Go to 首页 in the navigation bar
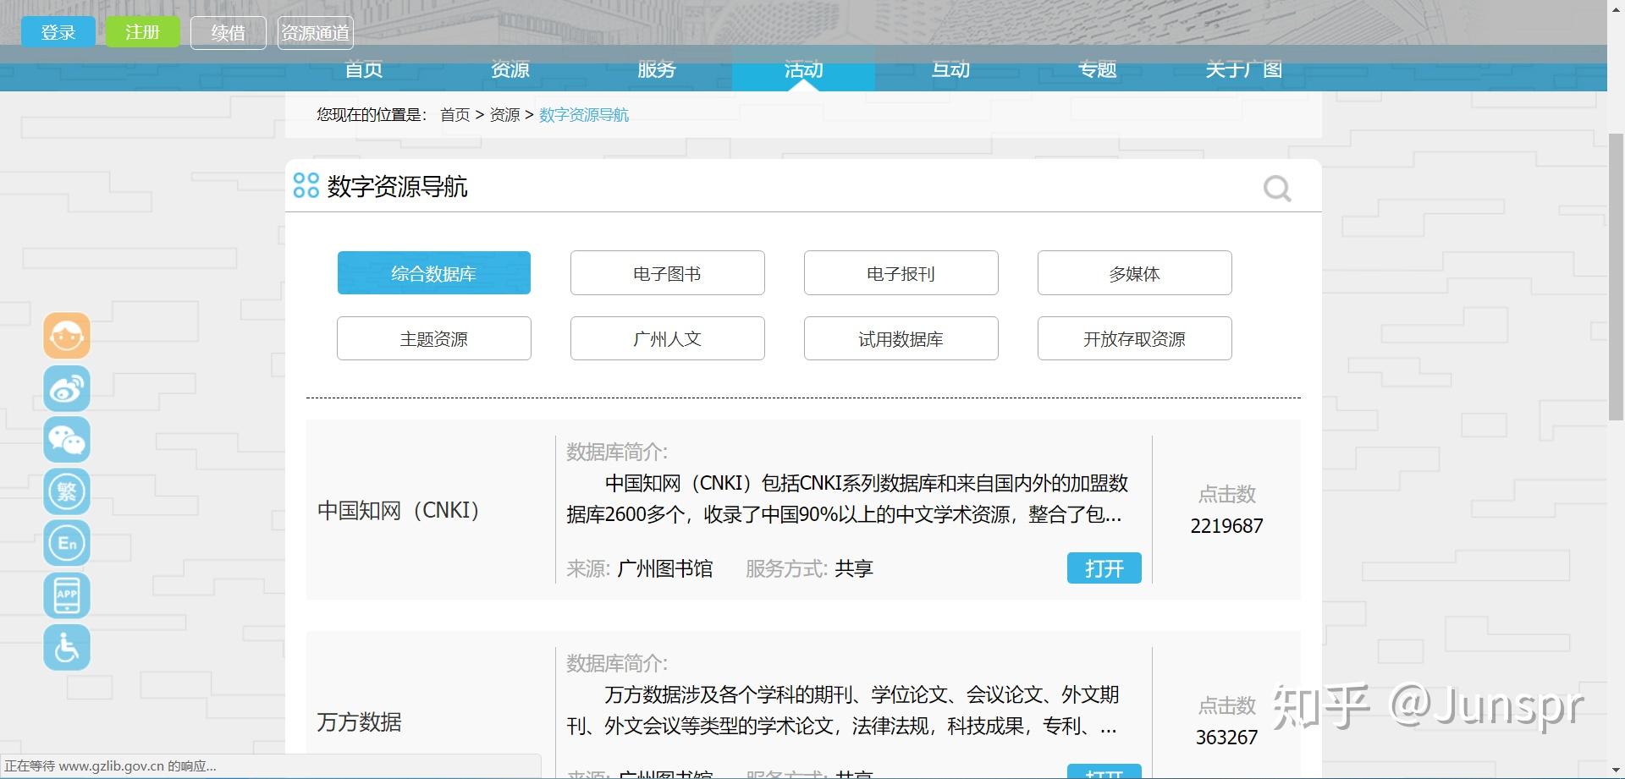 click(x=364, y=69)
